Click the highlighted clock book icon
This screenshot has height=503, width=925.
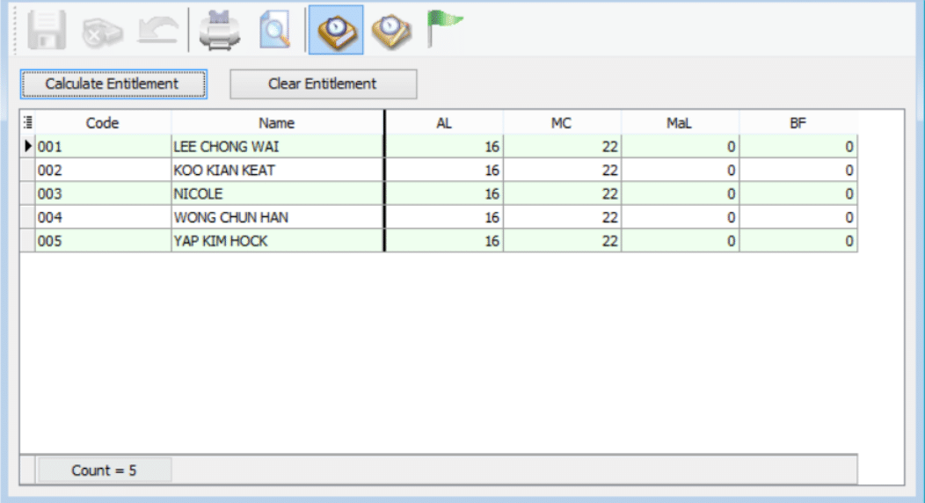click(335, 31)
